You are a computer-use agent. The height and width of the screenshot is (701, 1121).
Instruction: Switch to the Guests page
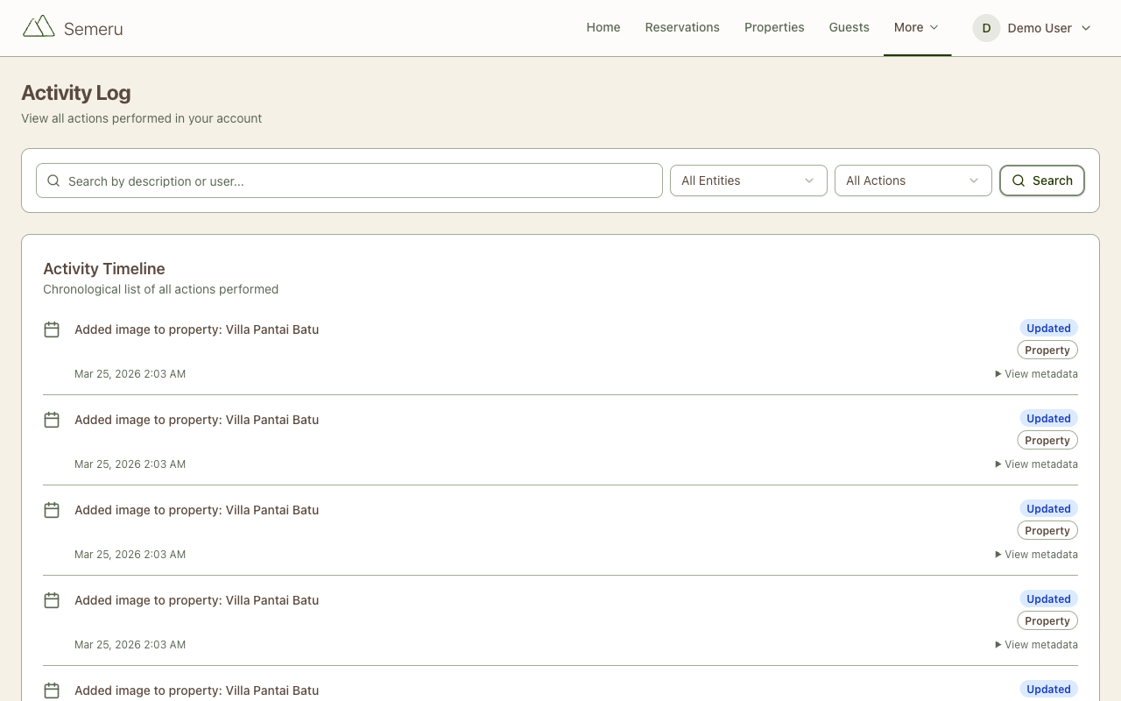850,27
